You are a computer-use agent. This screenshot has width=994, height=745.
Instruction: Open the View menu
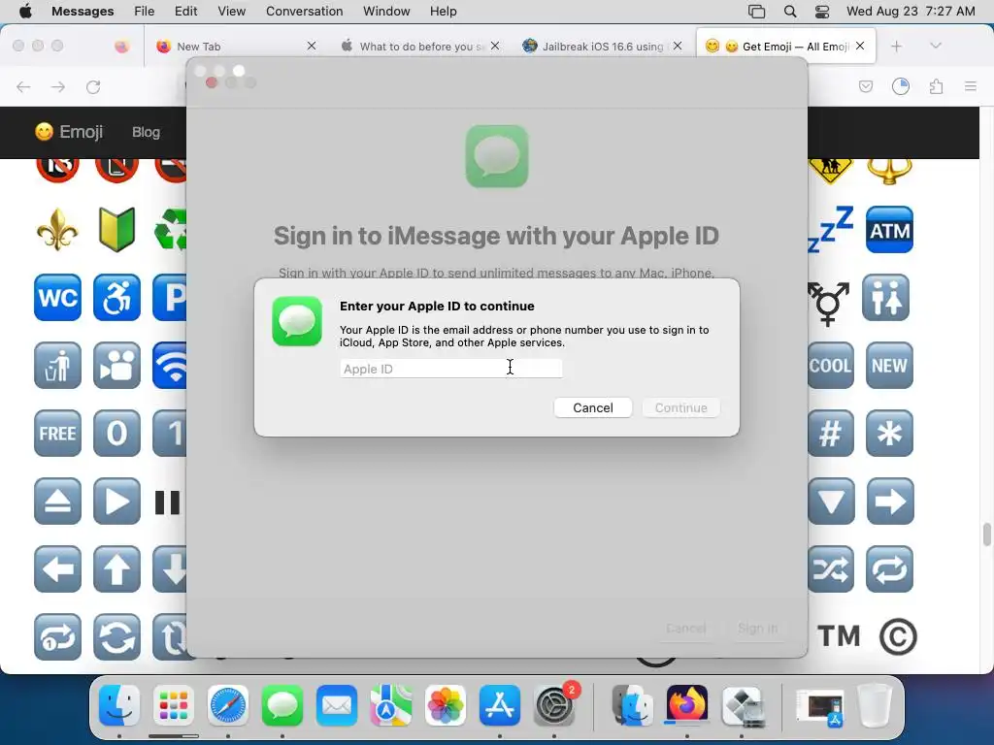coord(231,12)
